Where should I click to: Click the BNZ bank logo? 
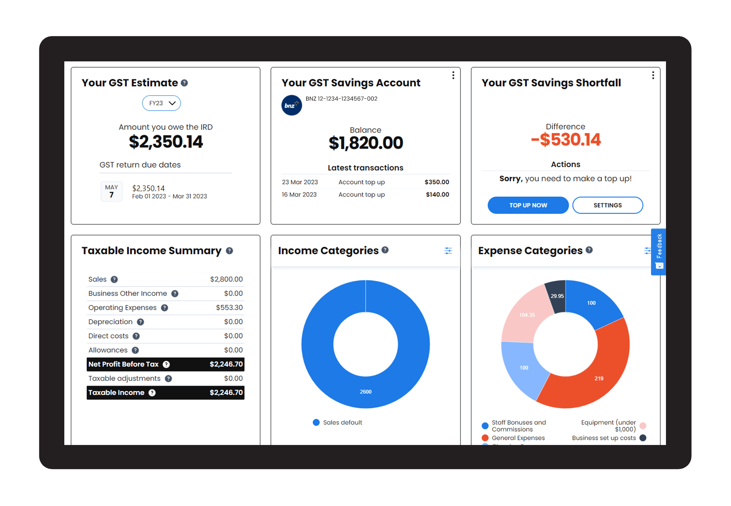coord(292,105)
